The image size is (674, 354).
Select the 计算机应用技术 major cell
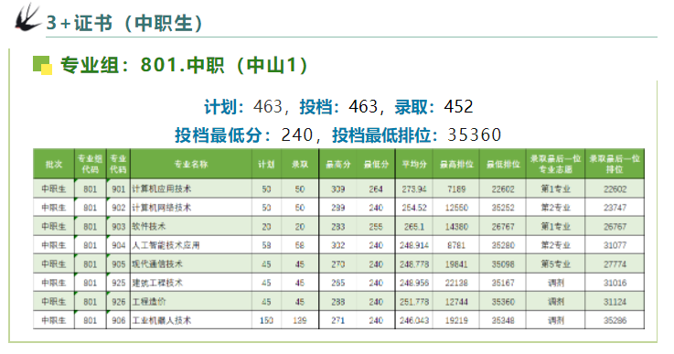[x=191, y=188]
